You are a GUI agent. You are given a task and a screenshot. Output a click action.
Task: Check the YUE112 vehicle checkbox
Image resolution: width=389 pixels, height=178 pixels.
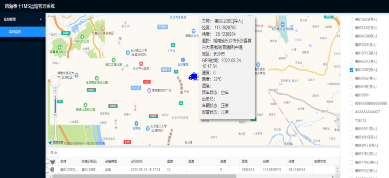(351, 120)
